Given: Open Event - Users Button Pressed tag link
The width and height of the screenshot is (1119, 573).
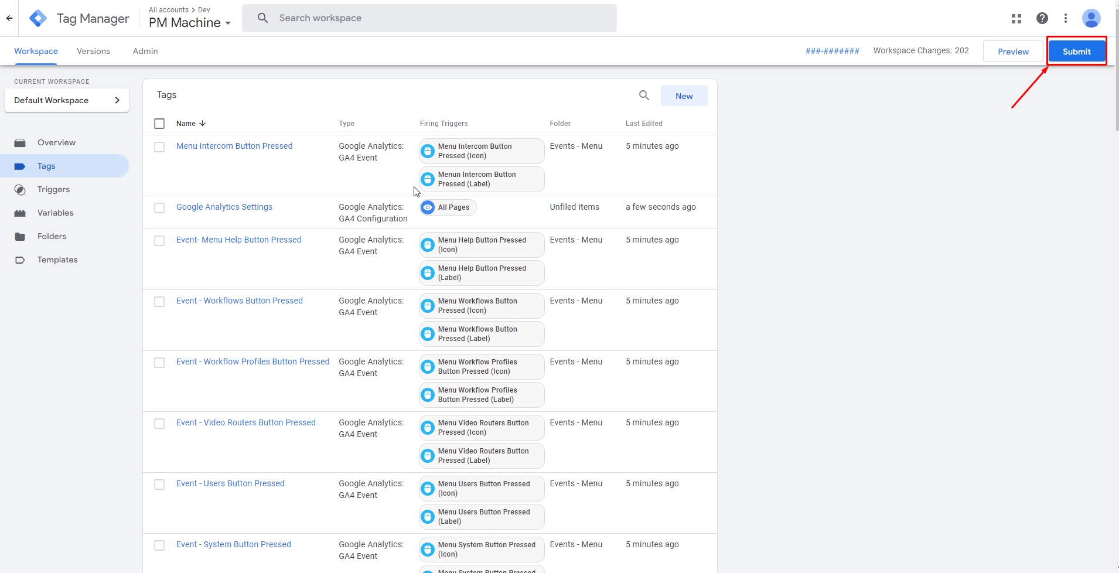Looking at the screenshot, I should click(x=230, y=483).
